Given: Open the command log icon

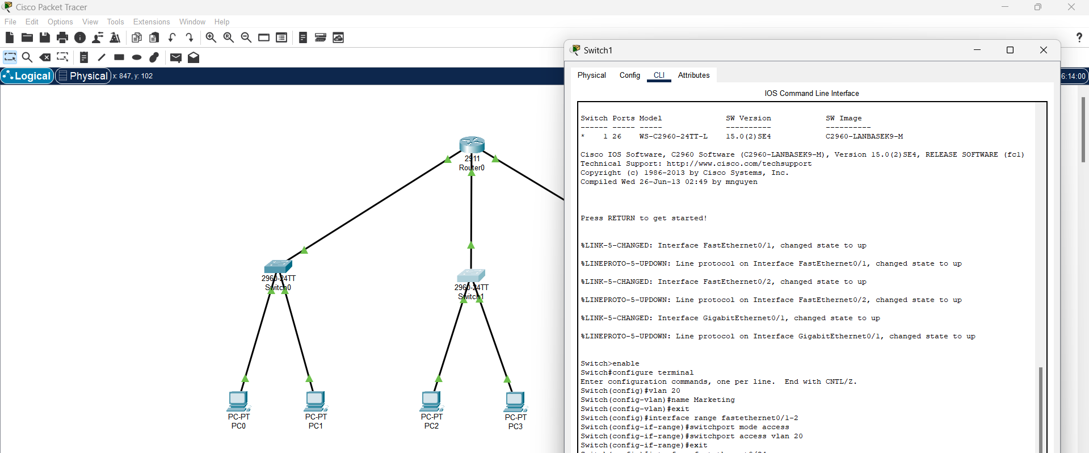Looking at the screenshot, I should point(303,37).
